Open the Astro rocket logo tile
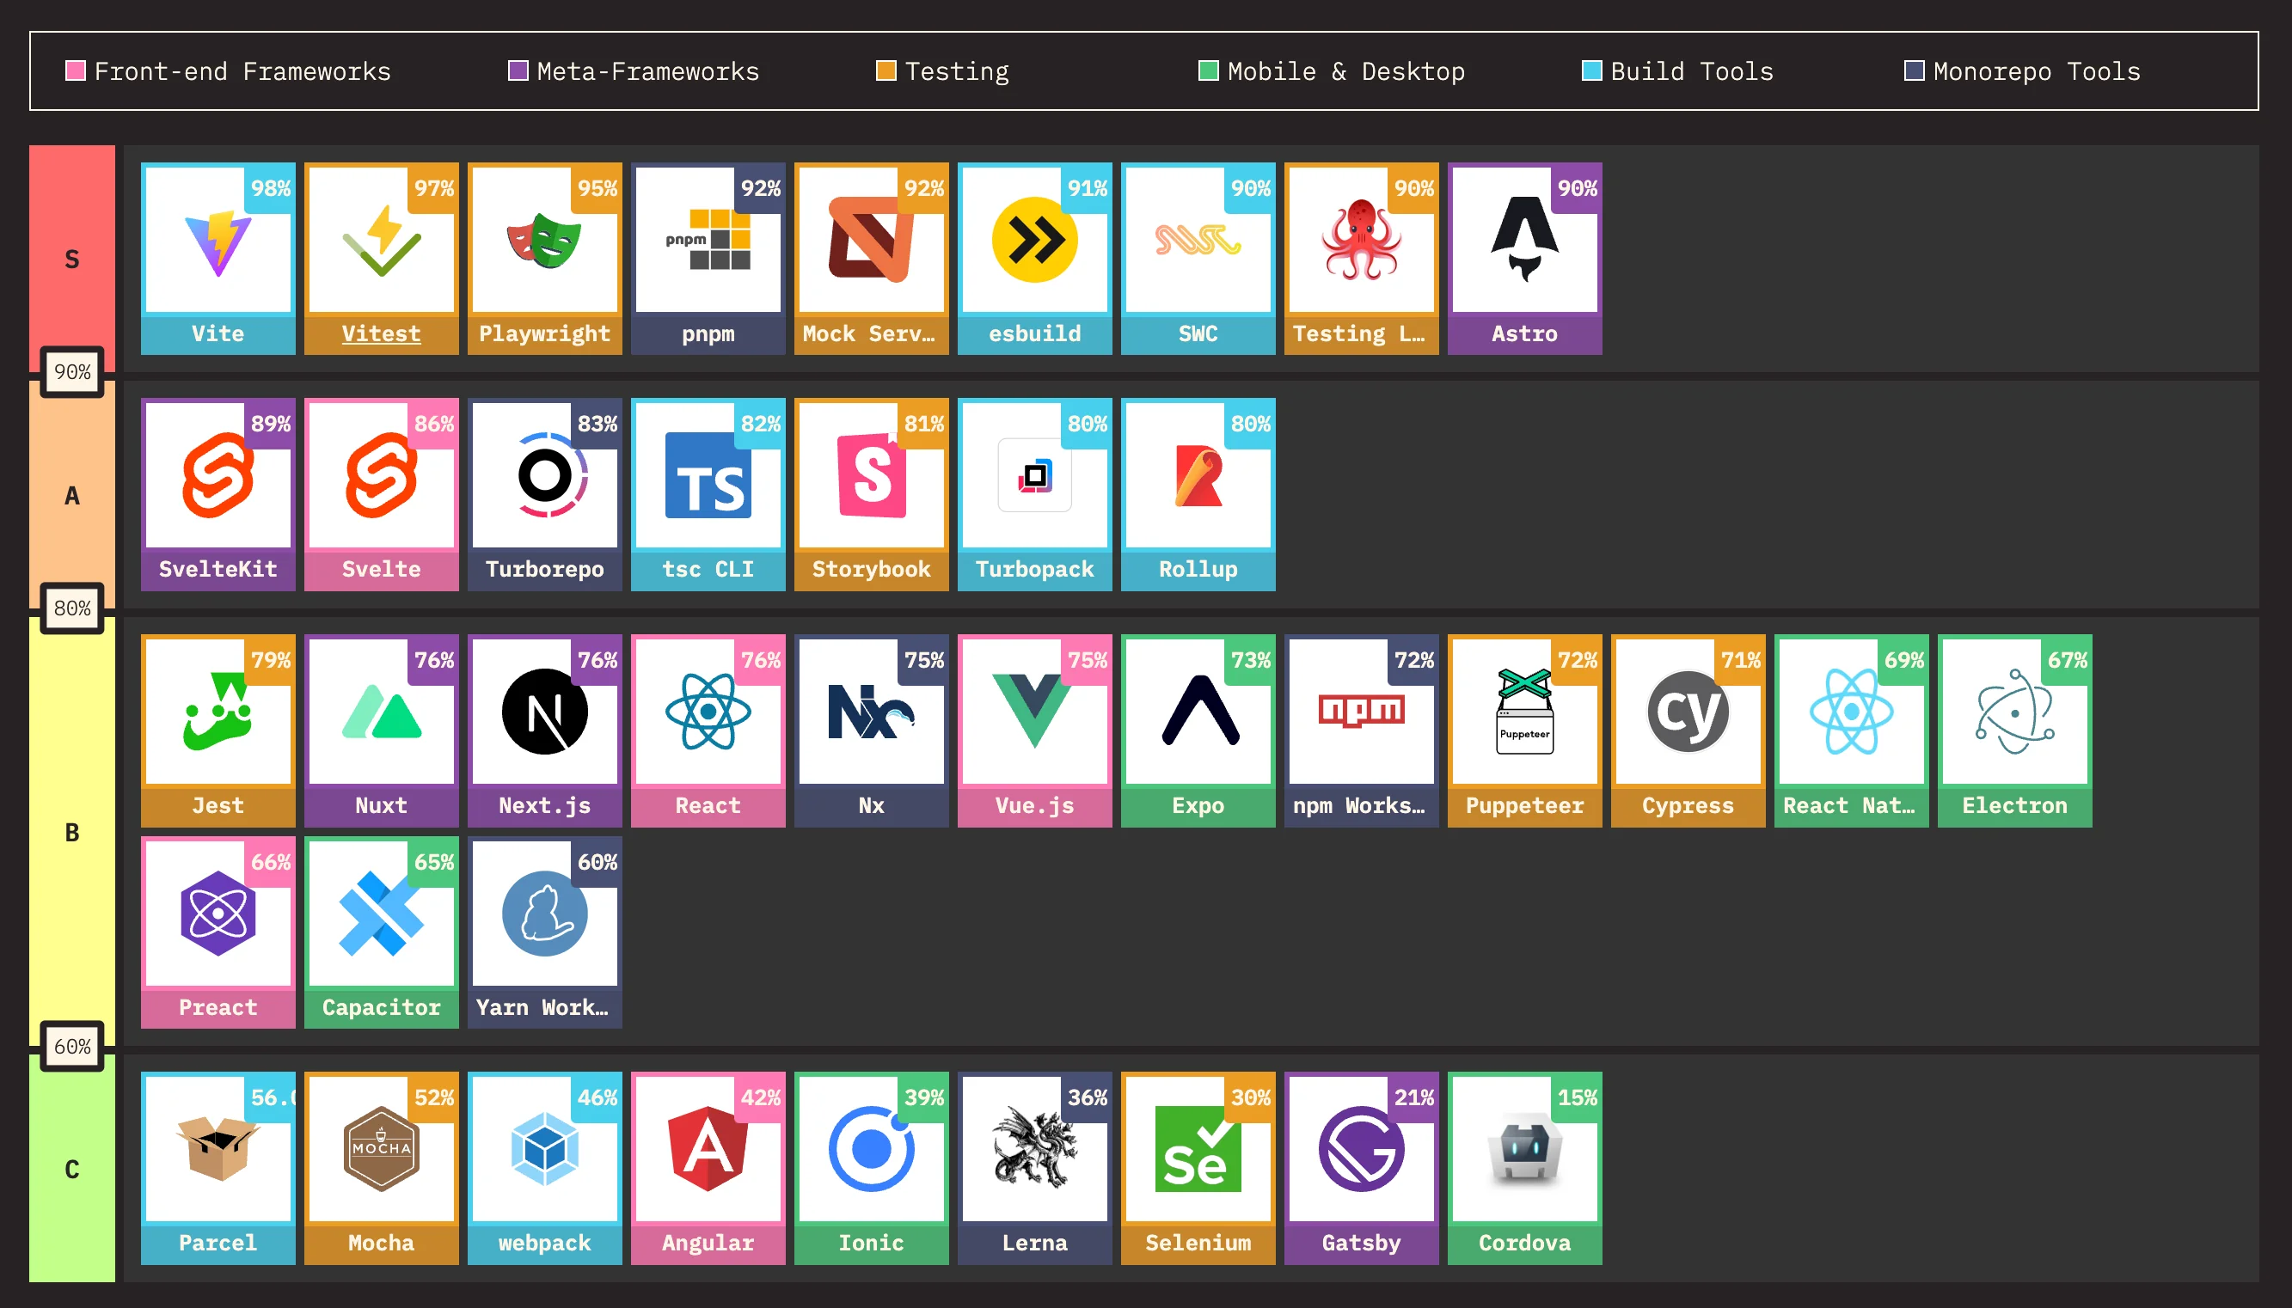The width and height of the screenshot is (2292, 1308). (x=1523, y=241)
